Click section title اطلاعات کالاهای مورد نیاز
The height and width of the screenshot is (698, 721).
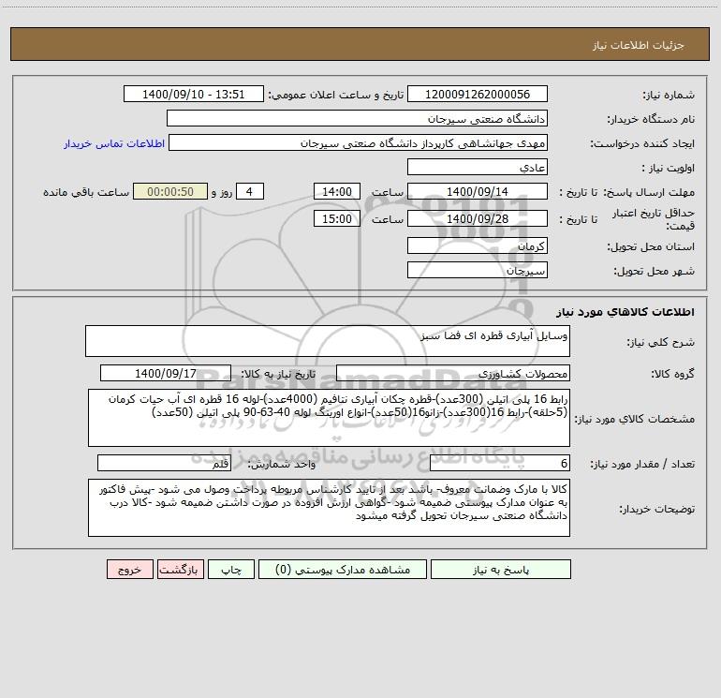pyautogui.click(x=625, y=312)
